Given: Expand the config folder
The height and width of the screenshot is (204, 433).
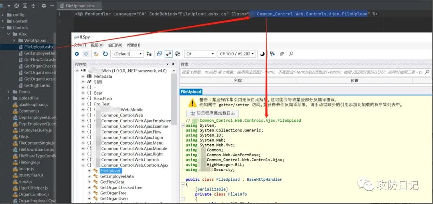Looking at the screenshot, I should pyautogui.click(x=2, y=15).
